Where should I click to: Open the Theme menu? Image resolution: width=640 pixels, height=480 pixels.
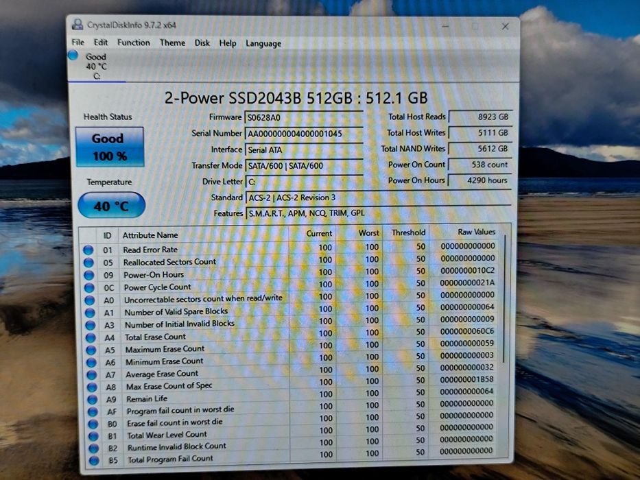tap(172, 43)
